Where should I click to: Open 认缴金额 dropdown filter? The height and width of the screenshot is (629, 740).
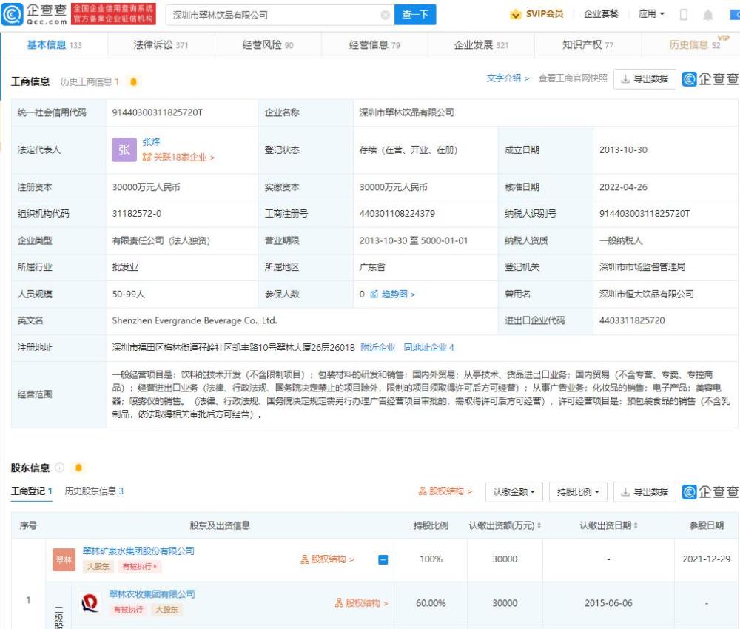514,491
